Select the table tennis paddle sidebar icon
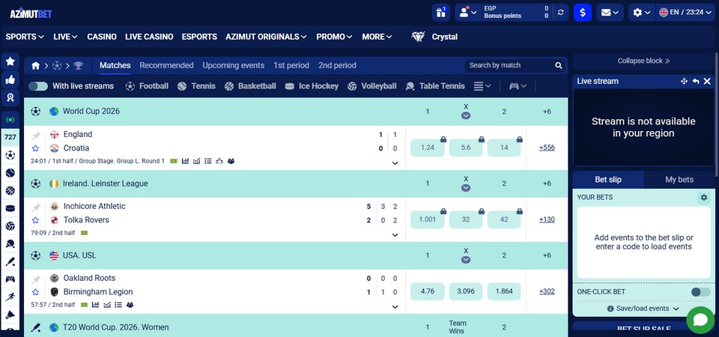 click(x=10, y=244)
